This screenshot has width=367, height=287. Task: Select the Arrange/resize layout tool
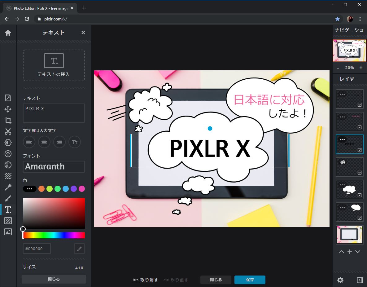8,98
